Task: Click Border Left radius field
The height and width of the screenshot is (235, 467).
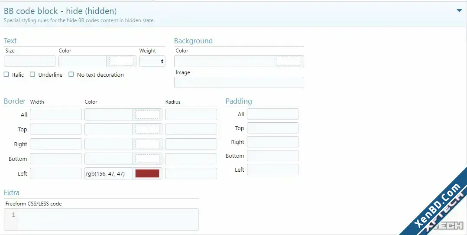Action: coord(191,173)
